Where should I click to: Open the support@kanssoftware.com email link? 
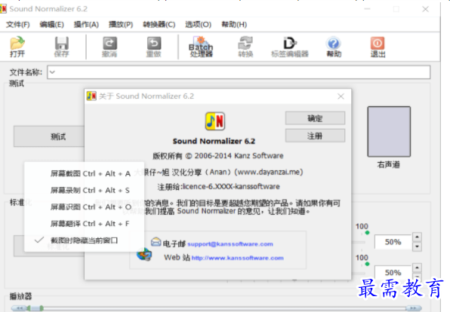coord(230,244)
